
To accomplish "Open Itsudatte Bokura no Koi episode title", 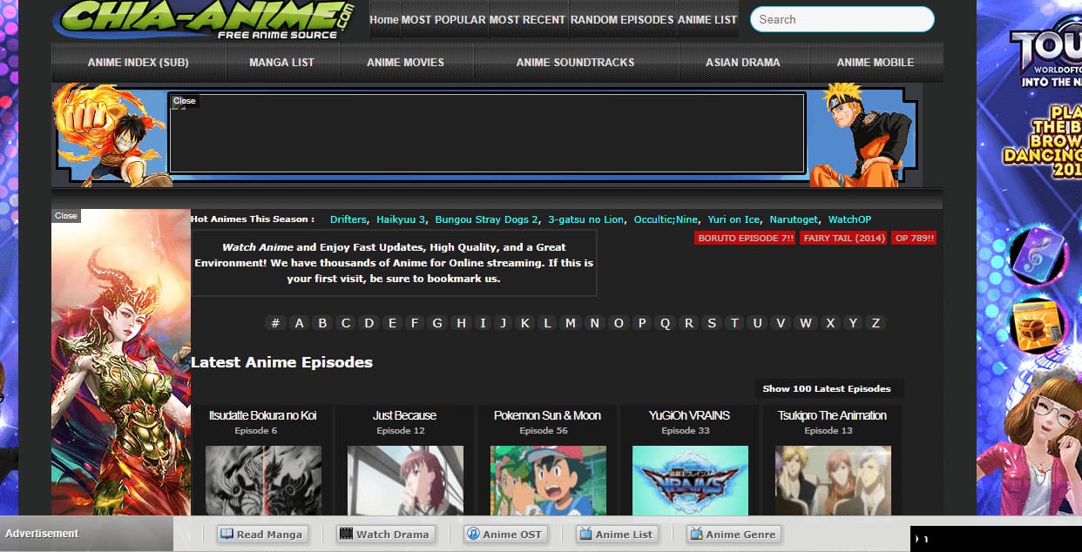I will click(x=263, y=415).
